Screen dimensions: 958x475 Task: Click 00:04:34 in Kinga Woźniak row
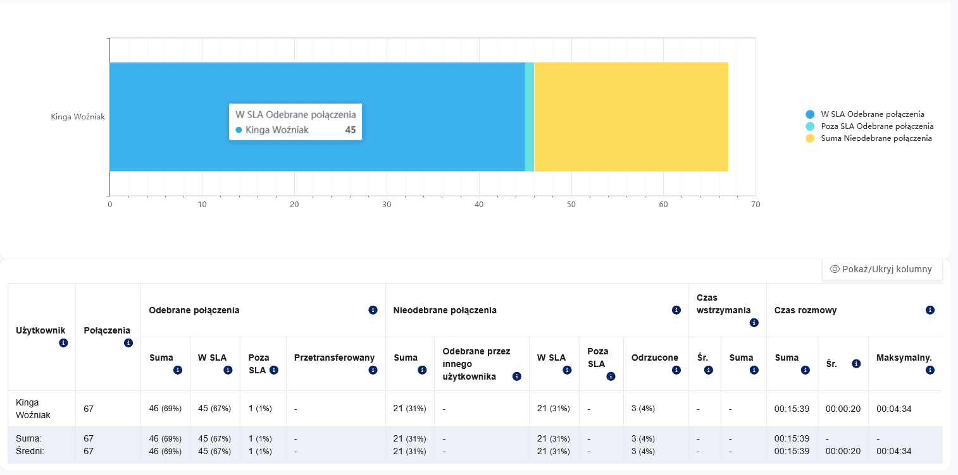pyautogui.click(x=894, y=409)
